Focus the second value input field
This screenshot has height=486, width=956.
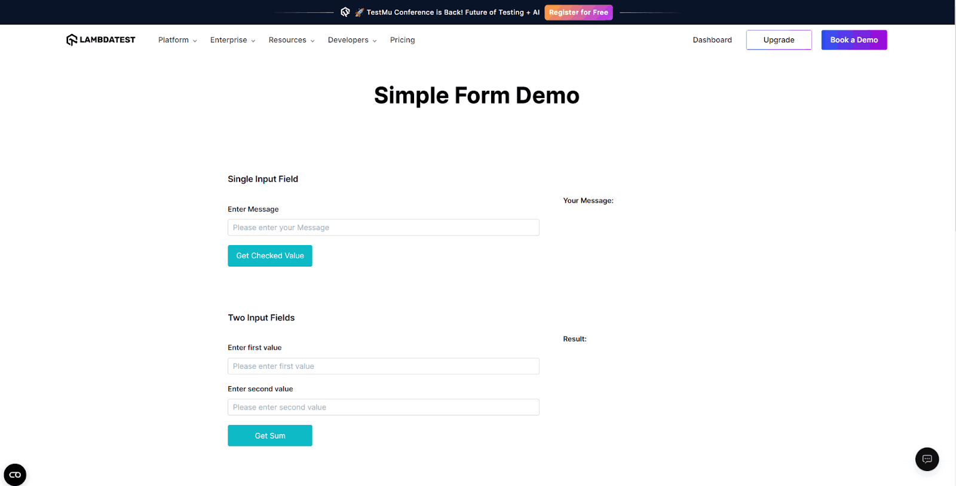(x=383, y=407)
